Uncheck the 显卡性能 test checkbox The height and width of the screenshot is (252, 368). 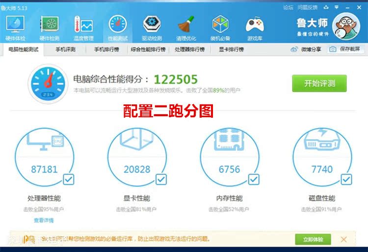click(x=161, y=179)
